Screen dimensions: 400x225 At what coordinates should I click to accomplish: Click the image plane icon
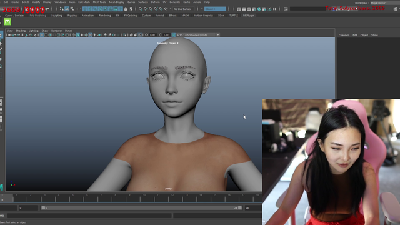pyautogui.click(x=26, y=35)
